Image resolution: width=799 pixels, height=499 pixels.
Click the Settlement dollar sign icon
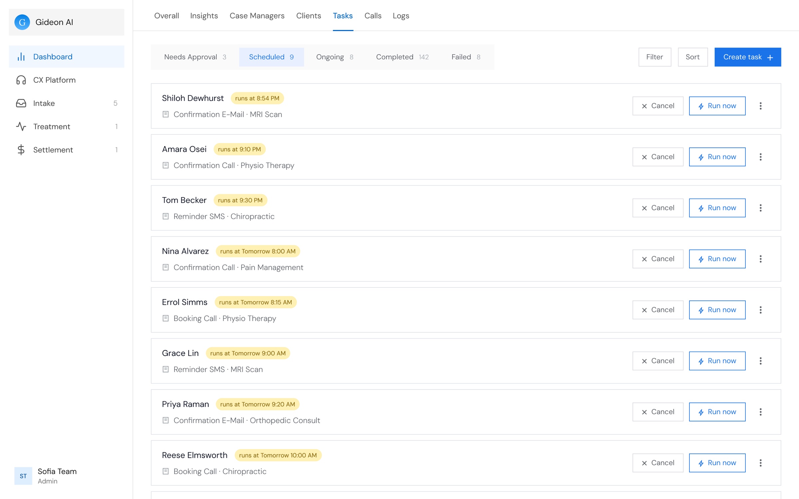[21, 150]
